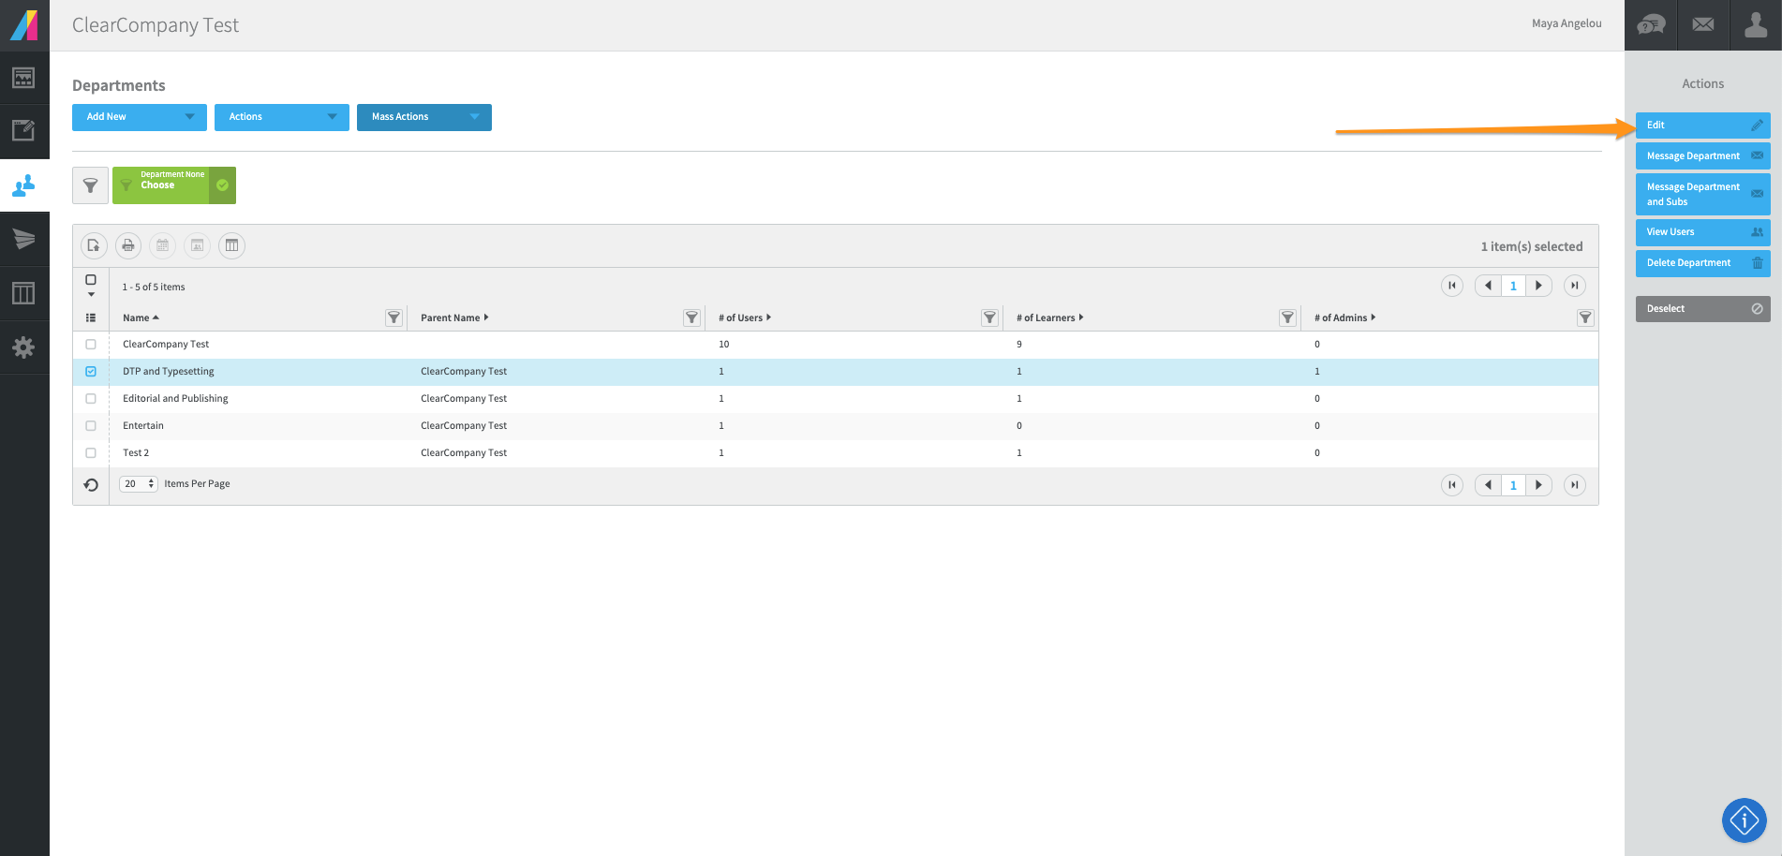Open the messages envelope icon
Viewport: 1782px width, 856px height.
tap(1703, 25)
